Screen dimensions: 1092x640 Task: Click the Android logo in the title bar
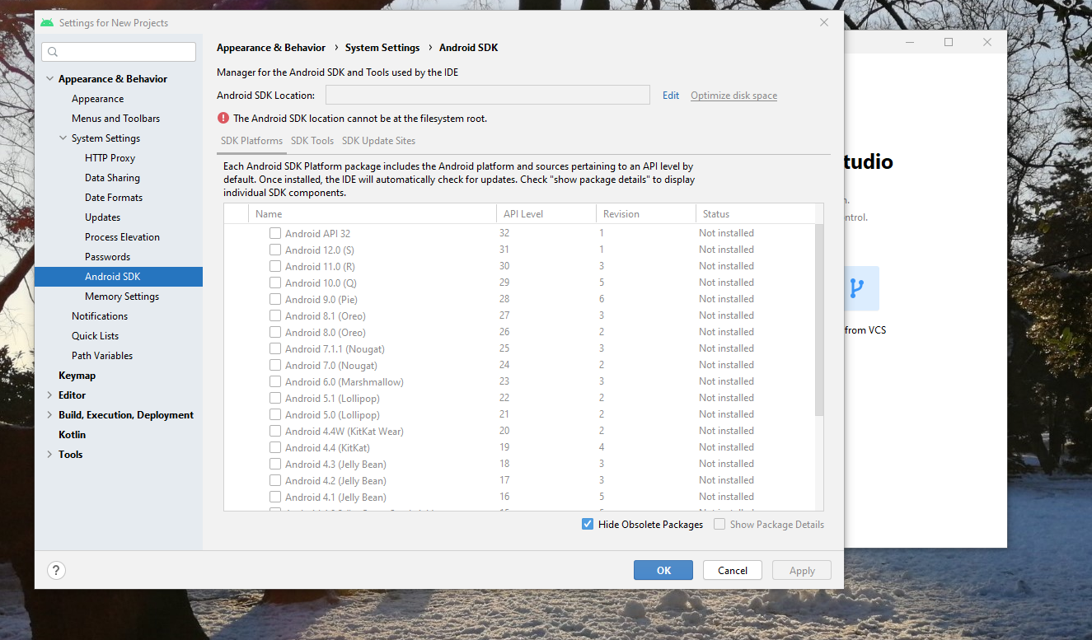[47, 23]
